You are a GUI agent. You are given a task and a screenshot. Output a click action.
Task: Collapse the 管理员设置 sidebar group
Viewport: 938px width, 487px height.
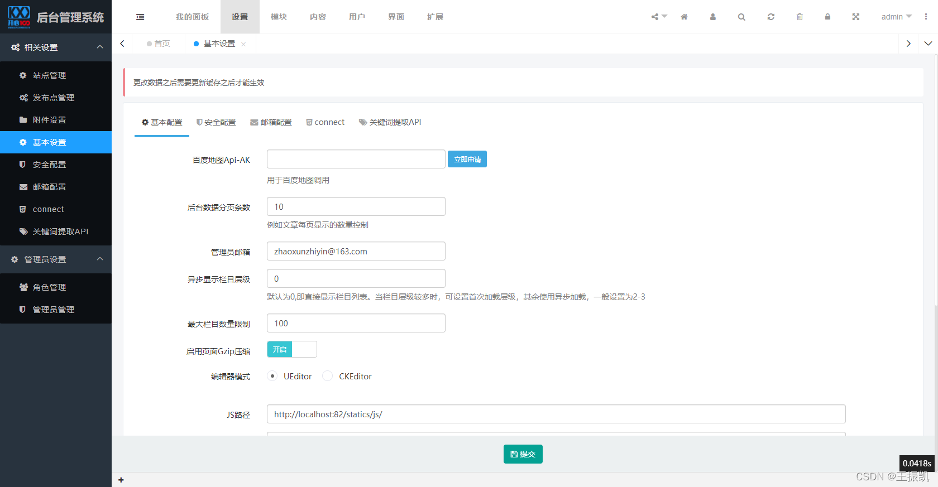56,259
